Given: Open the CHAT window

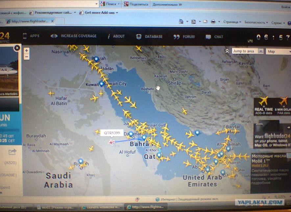Looking at the screenshot, I should 214,37.
